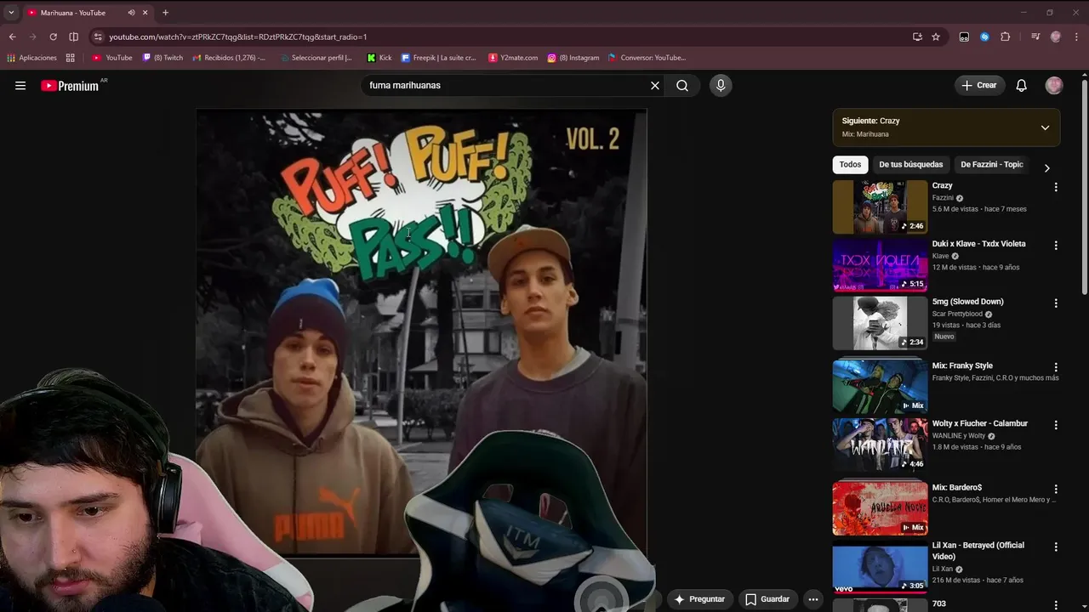
Task: Open Duki x Klave - Txdx Violeta title
Action: (x=978, y=244)
